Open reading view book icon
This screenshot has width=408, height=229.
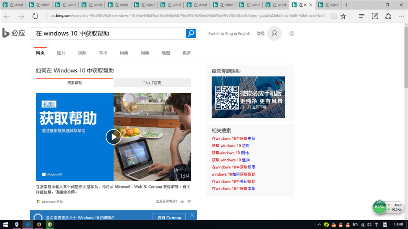(x=333, y=16)
